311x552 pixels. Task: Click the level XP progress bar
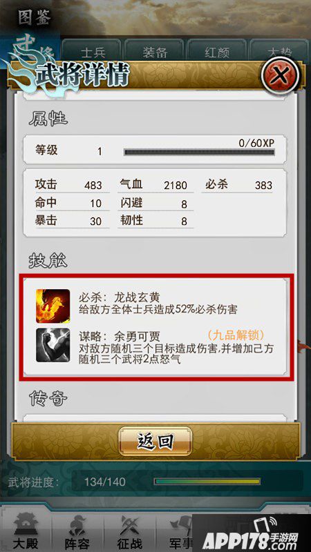[x=199, y=152]
